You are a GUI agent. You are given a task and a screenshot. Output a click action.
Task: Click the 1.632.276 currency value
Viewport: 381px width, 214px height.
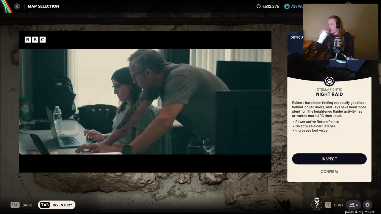click(x=271, y=6)
